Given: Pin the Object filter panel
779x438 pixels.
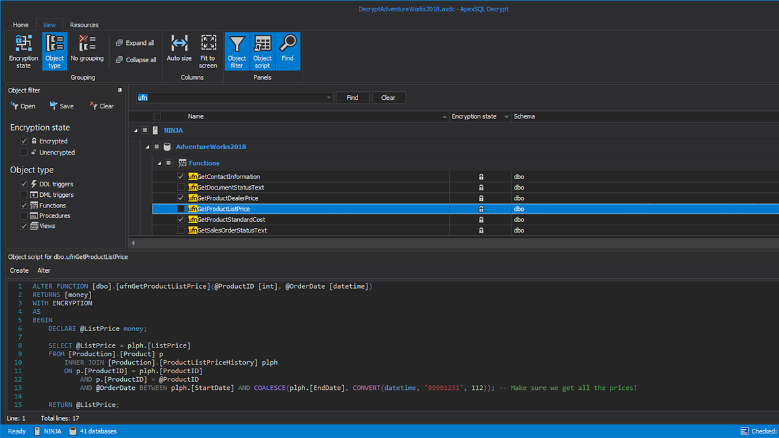Looking at the screenshot, I should click(120, 91).
